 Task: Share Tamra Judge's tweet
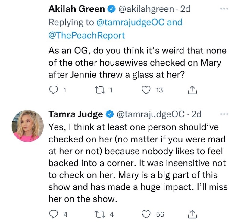coord(192,214)
